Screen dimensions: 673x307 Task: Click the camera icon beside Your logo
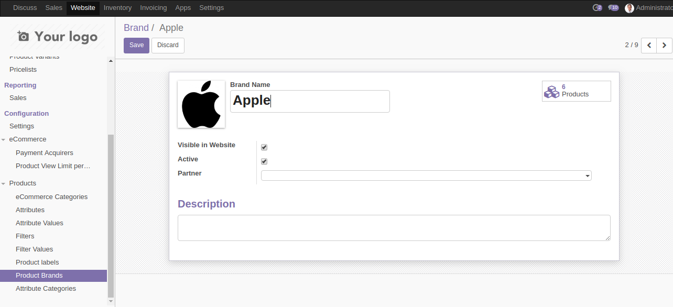23,36
